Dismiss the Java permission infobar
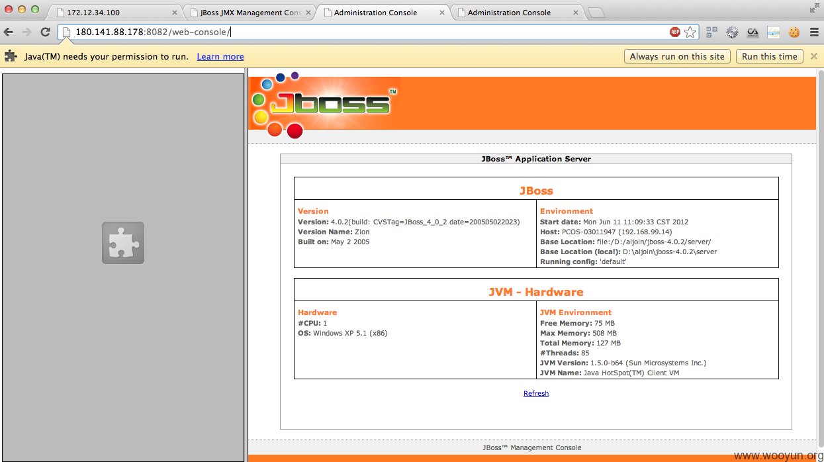The image size is (824, 462). click(813, 56)
